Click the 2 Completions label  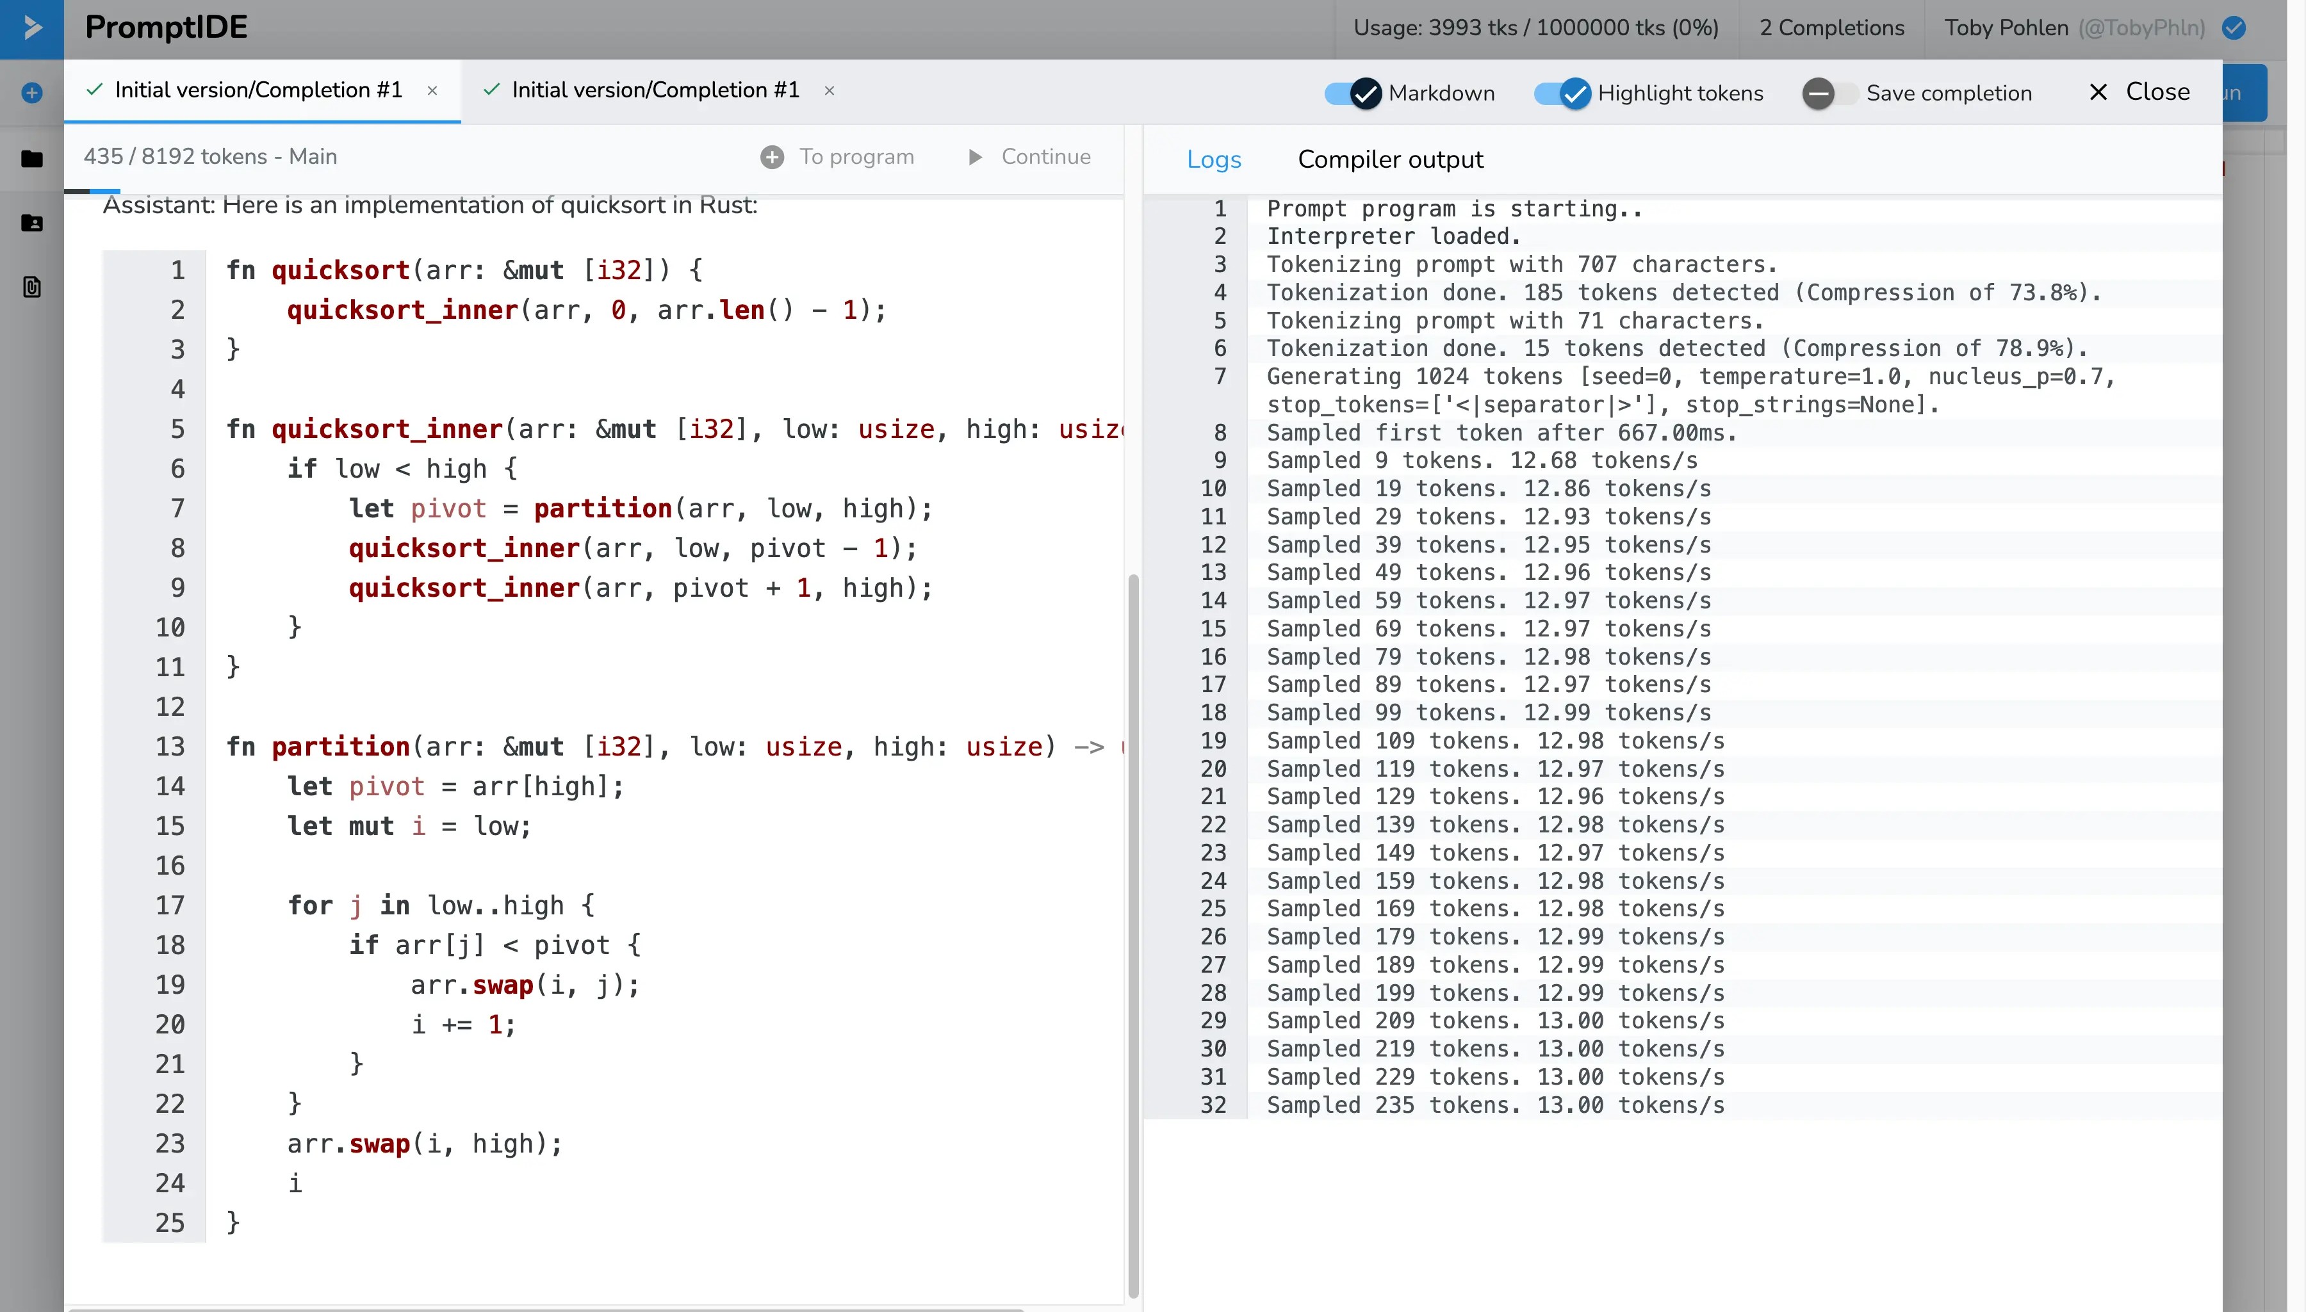pyautogui.click(x=1831, y=28)
